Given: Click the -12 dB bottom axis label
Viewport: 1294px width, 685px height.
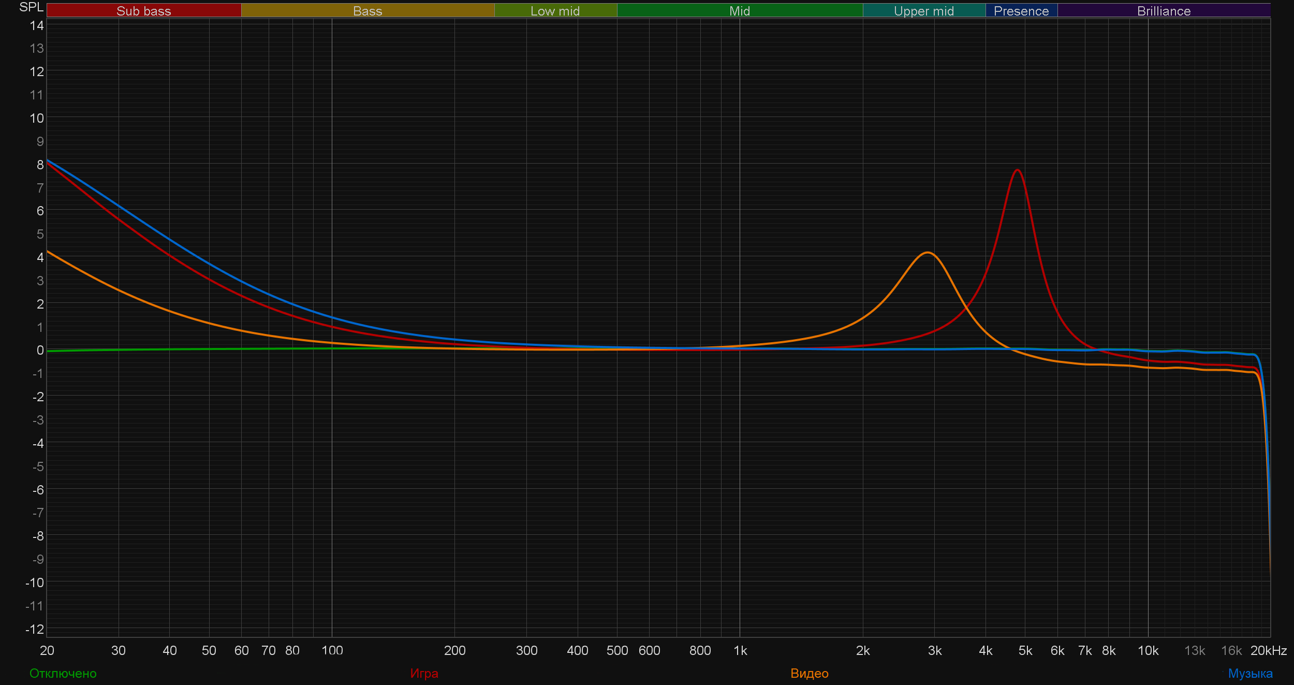Looking at the screenshot, I should pos(35,629).
